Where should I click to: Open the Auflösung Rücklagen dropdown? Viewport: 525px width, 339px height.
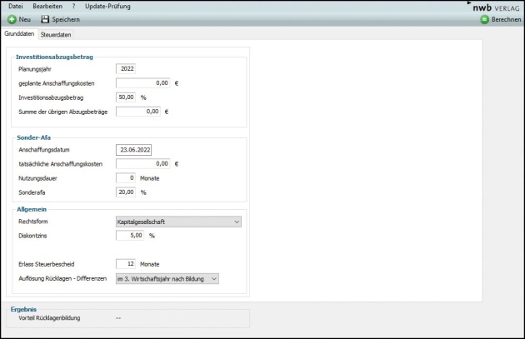coord(167,278)
